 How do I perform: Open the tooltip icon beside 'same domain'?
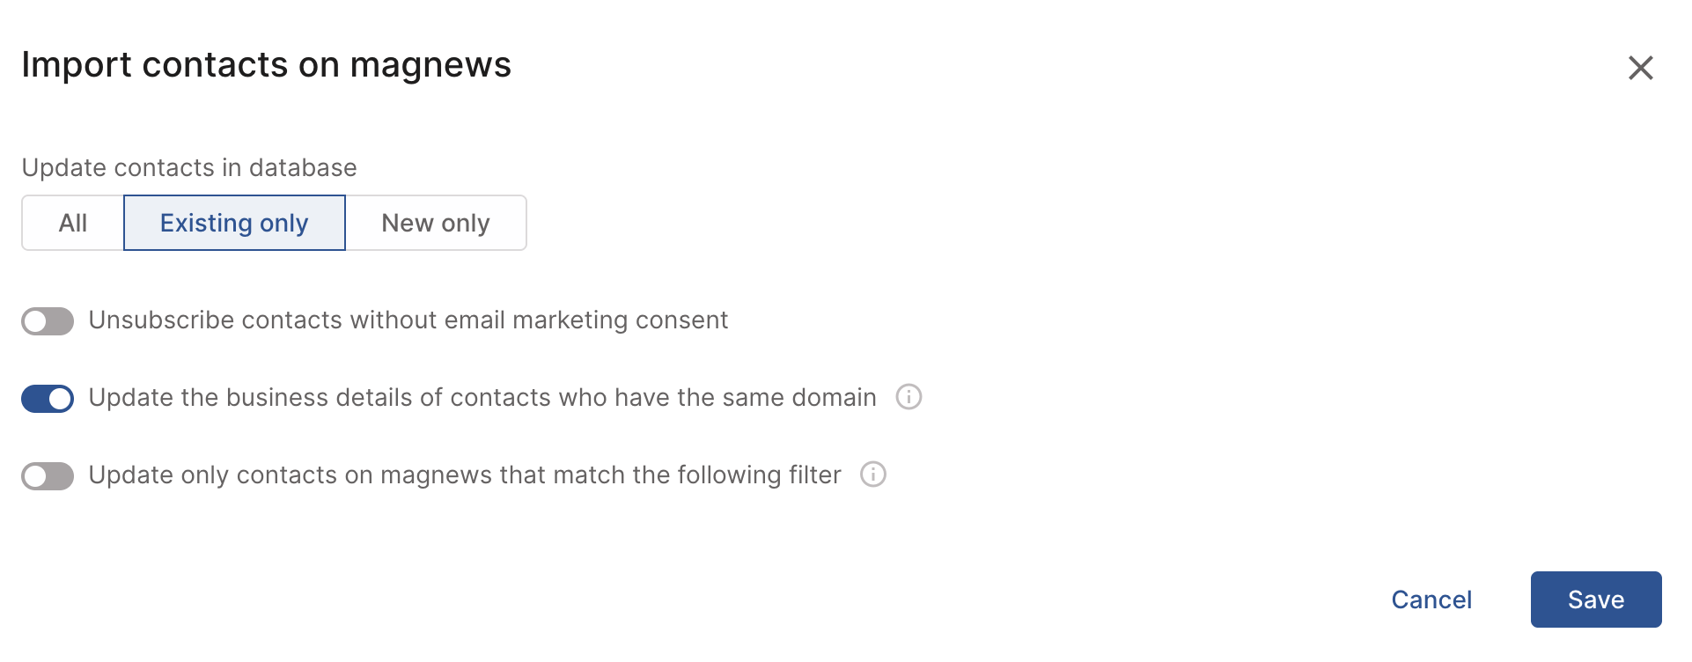[x=909, y=397]
